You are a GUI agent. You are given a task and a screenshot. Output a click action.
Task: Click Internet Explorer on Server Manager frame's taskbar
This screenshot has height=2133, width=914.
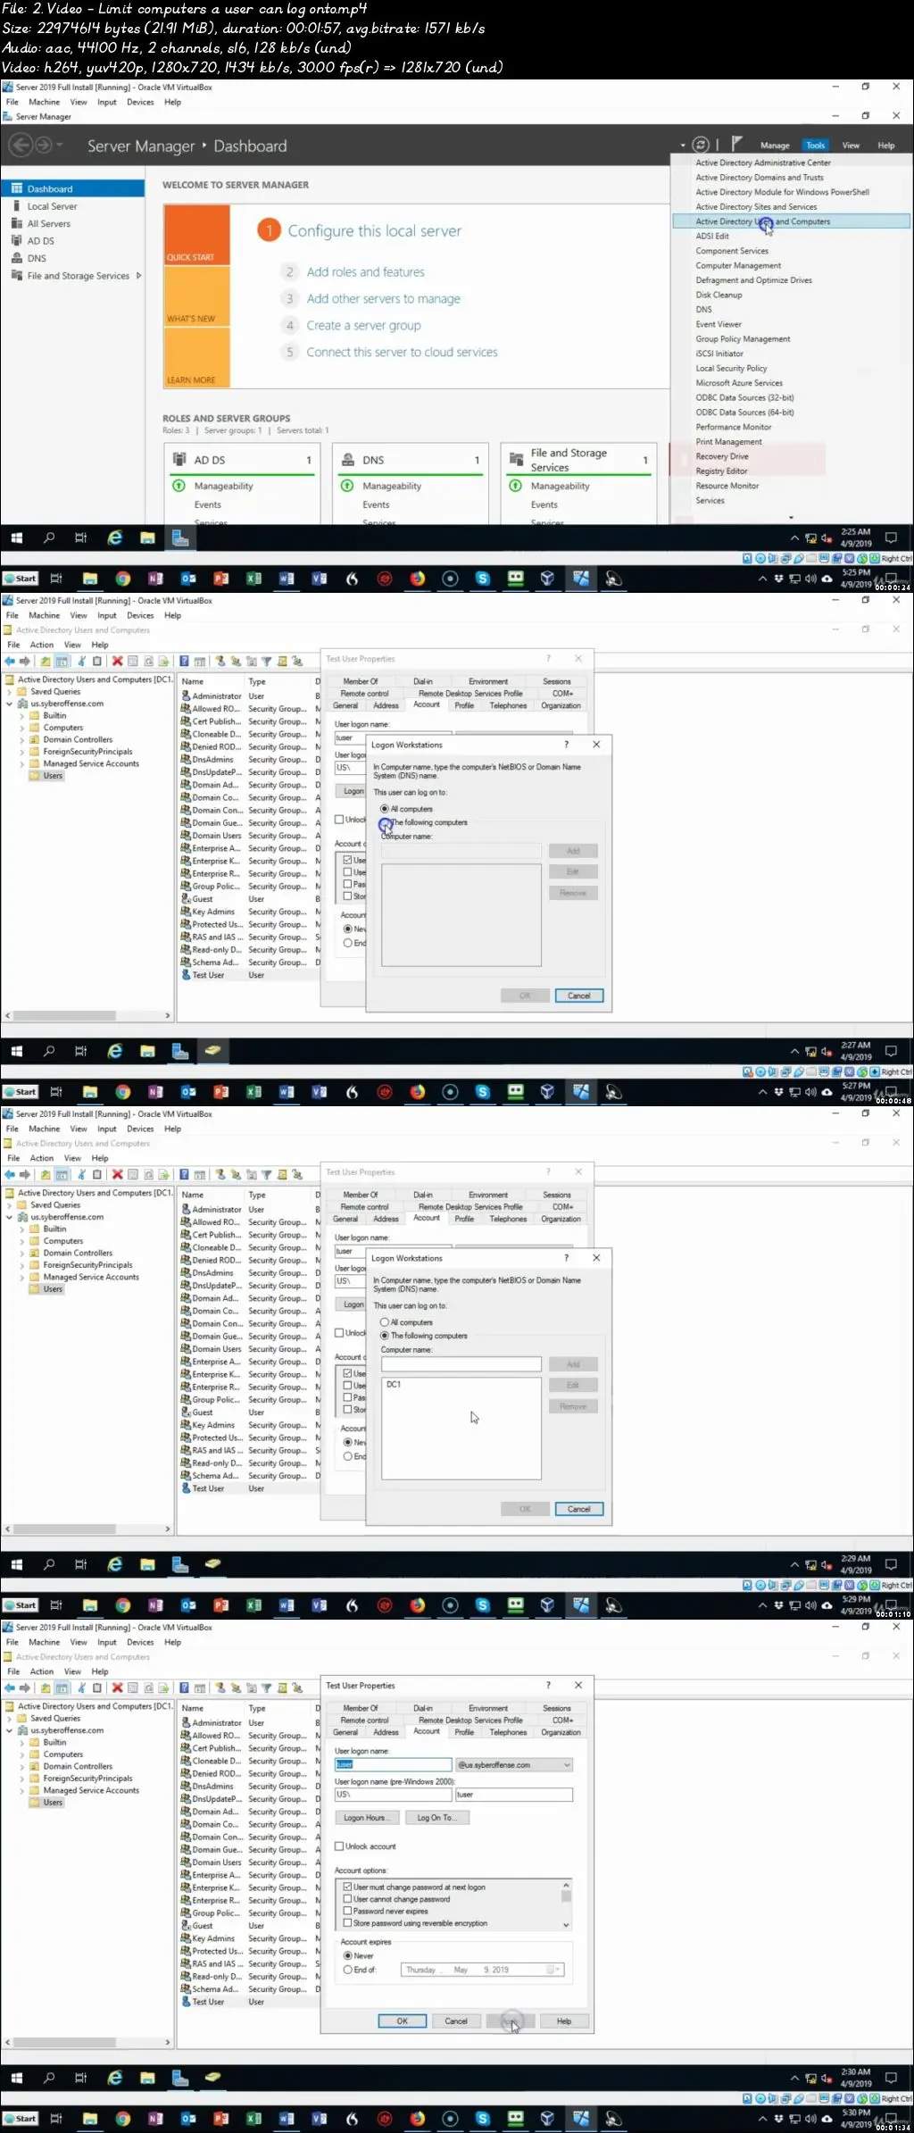pyautogui.click(x=114, y=537)
